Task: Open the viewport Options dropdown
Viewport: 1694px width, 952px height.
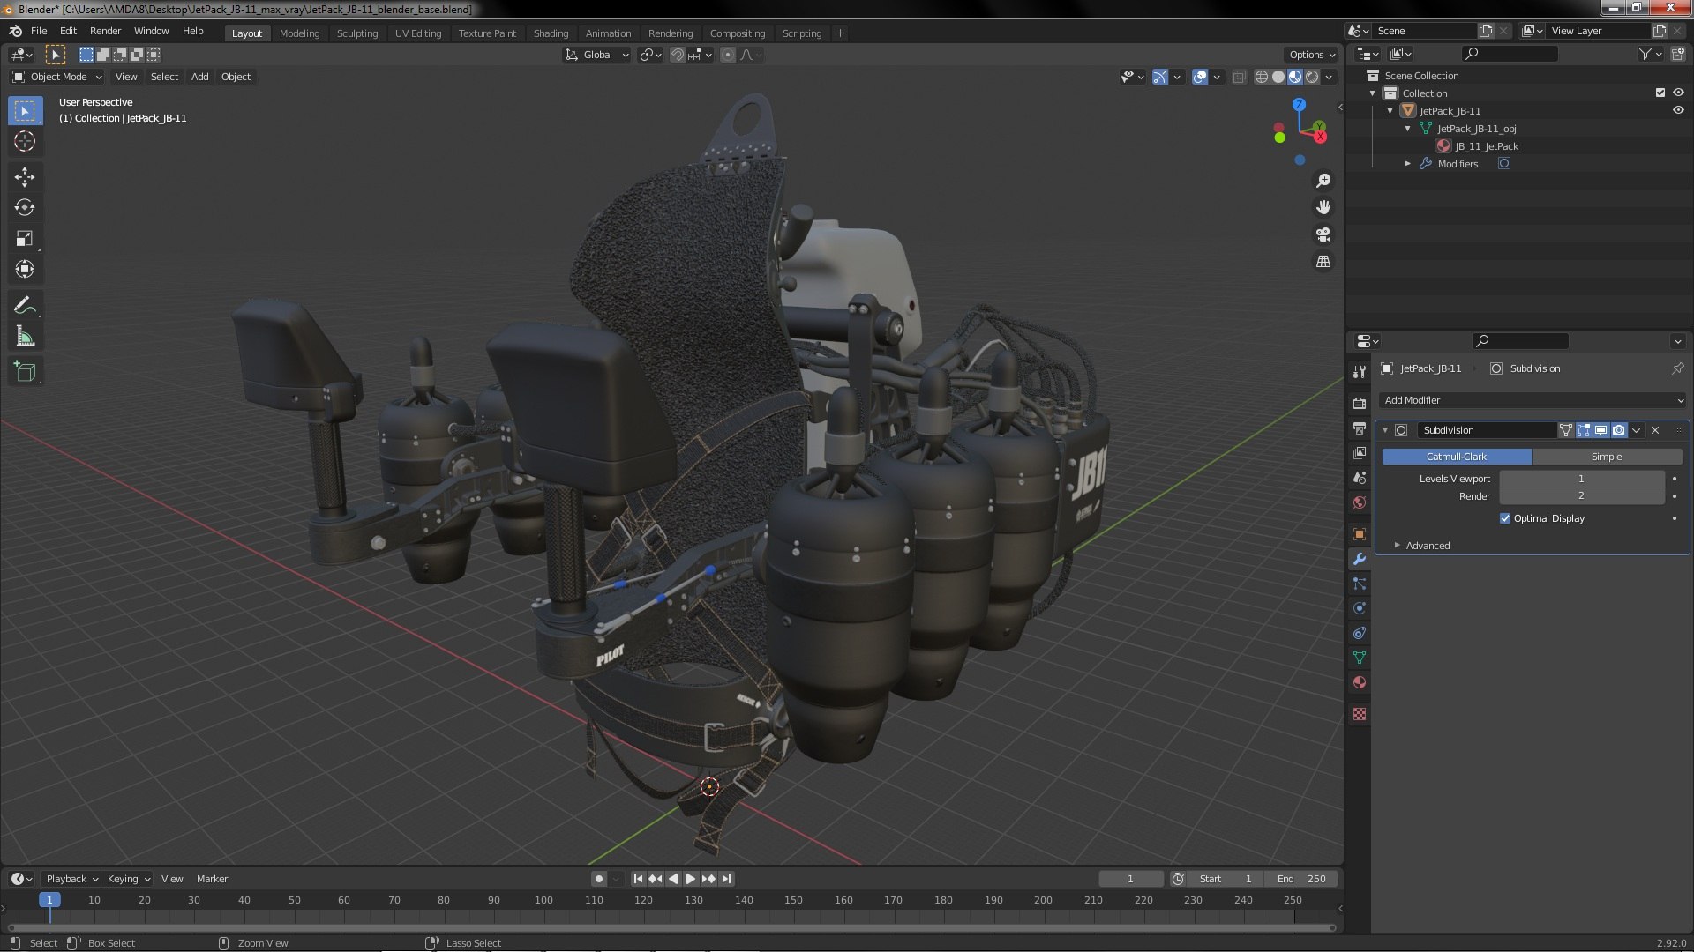Action: (1312, 55)
